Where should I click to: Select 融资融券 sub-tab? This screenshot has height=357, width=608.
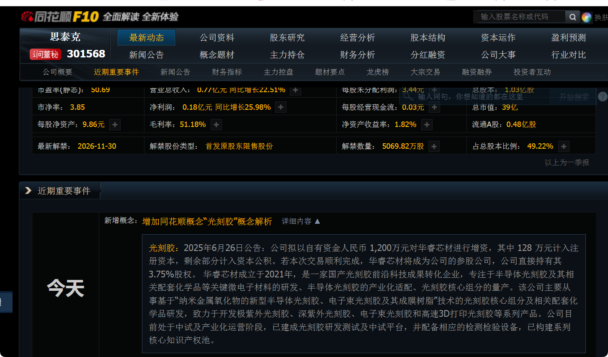pyautogui.click(x=477, y=72)
